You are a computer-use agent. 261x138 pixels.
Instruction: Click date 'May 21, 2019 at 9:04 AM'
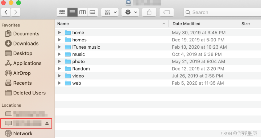[198, 61]
